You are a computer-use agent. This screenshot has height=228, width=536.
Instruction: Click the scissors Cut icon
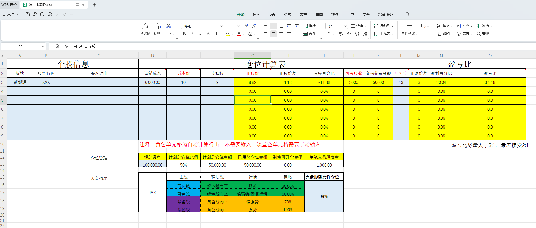(169, 26)
